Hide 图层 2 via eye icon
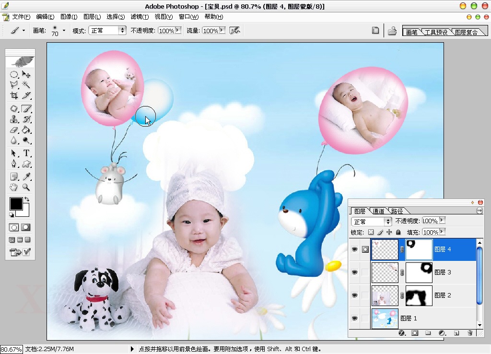Viewport: 491px width, 354px height. tap(354, 295)
